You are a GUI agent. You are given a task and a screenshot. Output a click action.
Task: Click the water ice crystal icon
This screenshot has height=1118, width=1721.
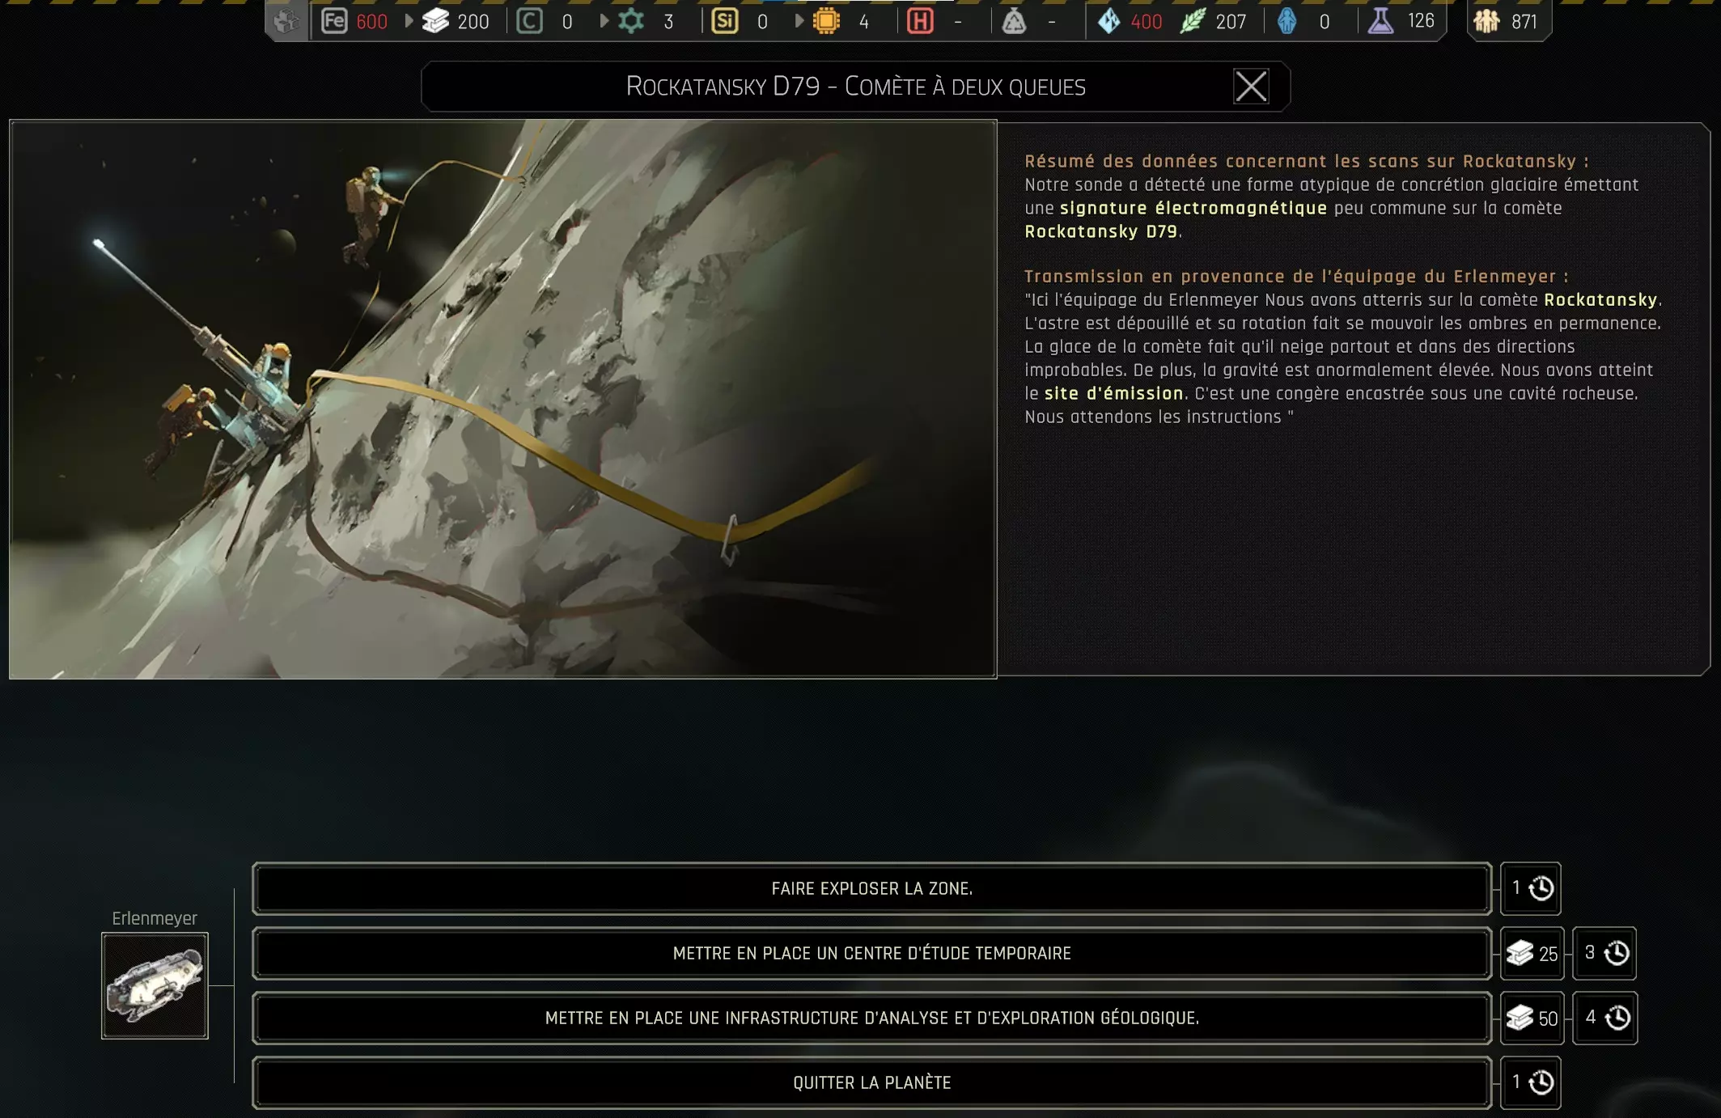coord(1108,21)
